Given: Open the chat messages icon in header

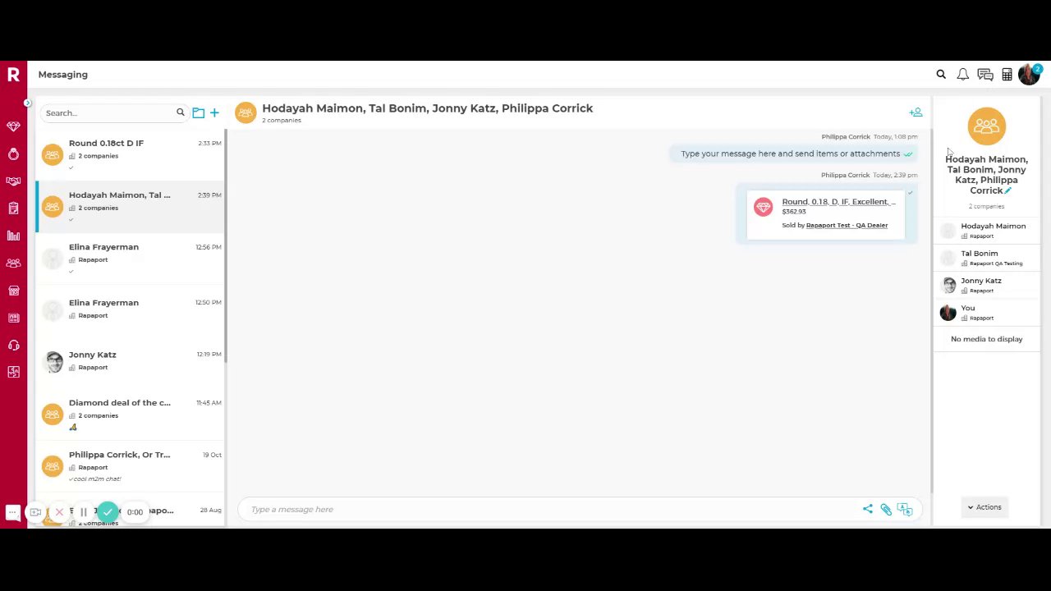Looking at the screenshot, I should click(985, 75).
